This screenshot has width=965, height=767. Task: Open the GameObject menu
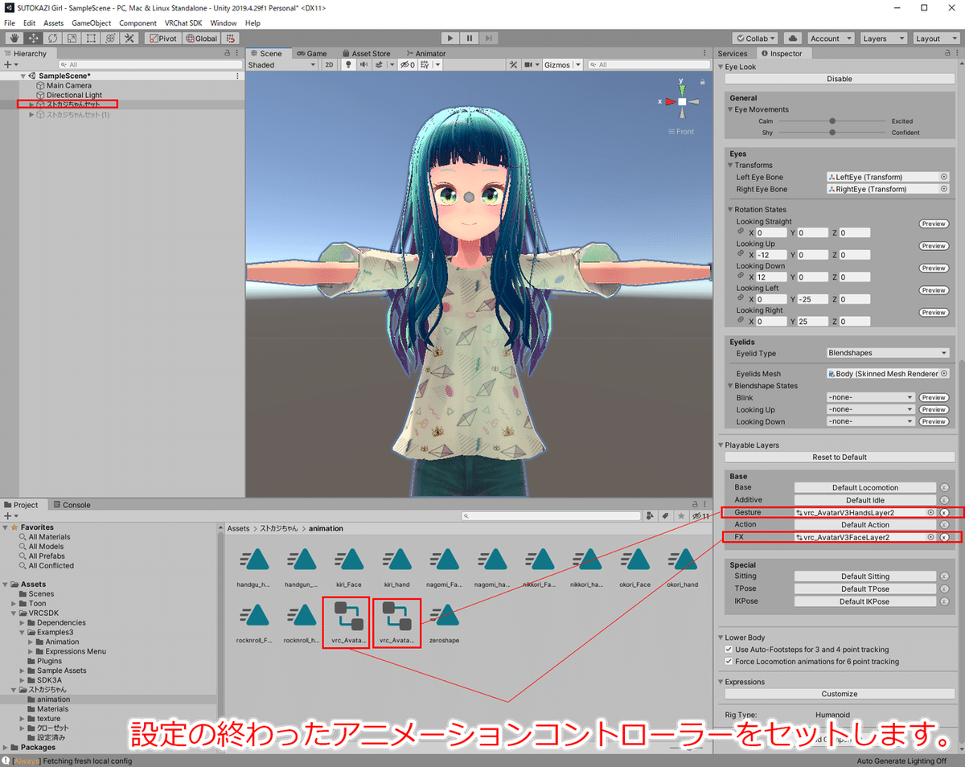point(92,23)
